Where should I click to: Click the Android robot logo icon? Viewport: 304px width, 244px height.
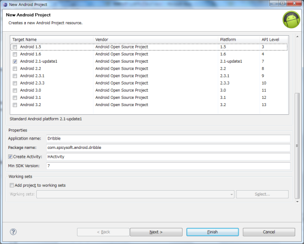click(291, 20)
